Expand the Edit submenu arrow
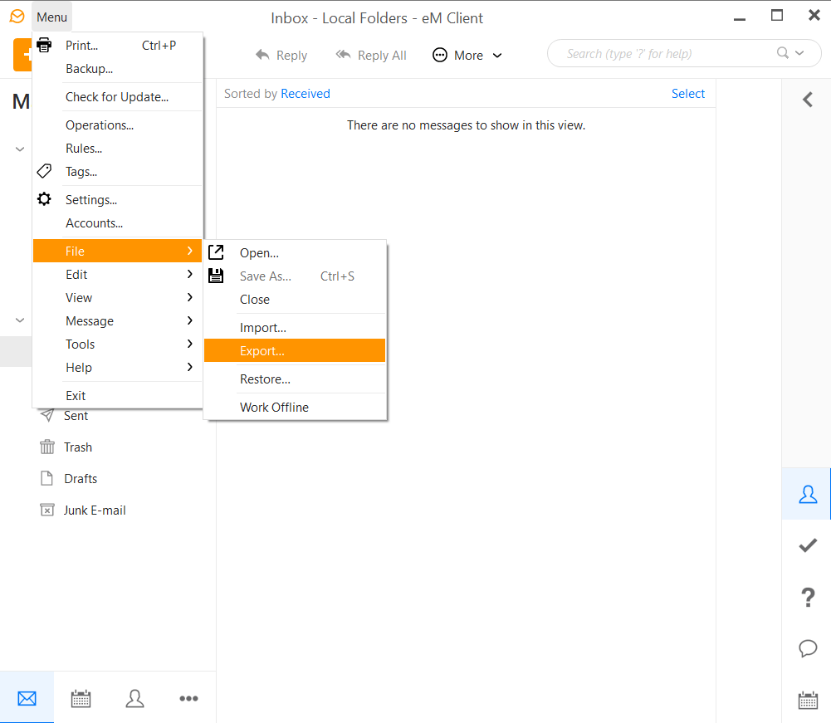 tap(190, 274)
